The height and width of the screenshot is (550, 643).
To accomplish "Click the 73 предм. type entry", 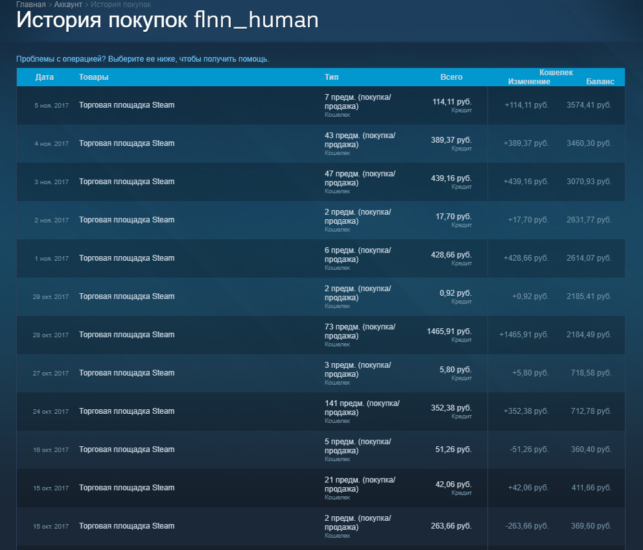I will coord(360,331).
